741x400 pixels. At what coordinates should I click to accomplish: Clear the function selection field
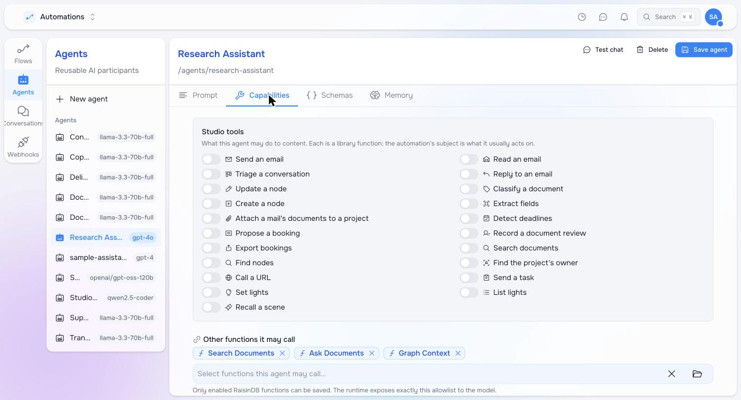click(x=672, y=374)
